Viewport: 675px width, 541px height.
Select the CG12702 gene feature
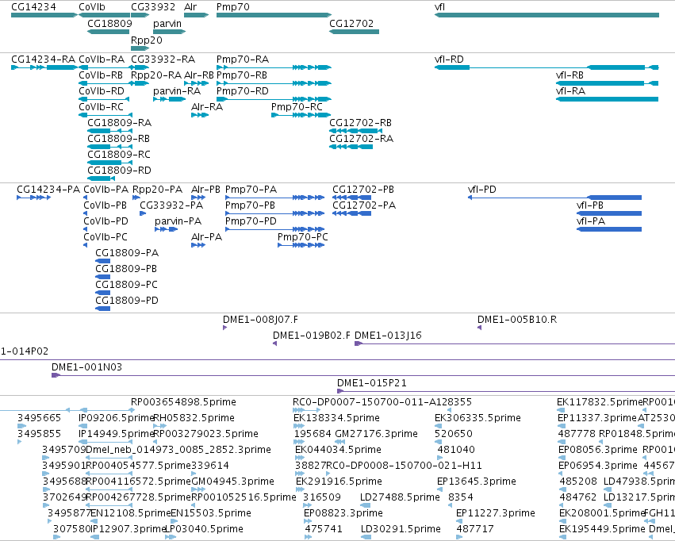[x=355, y=32]
